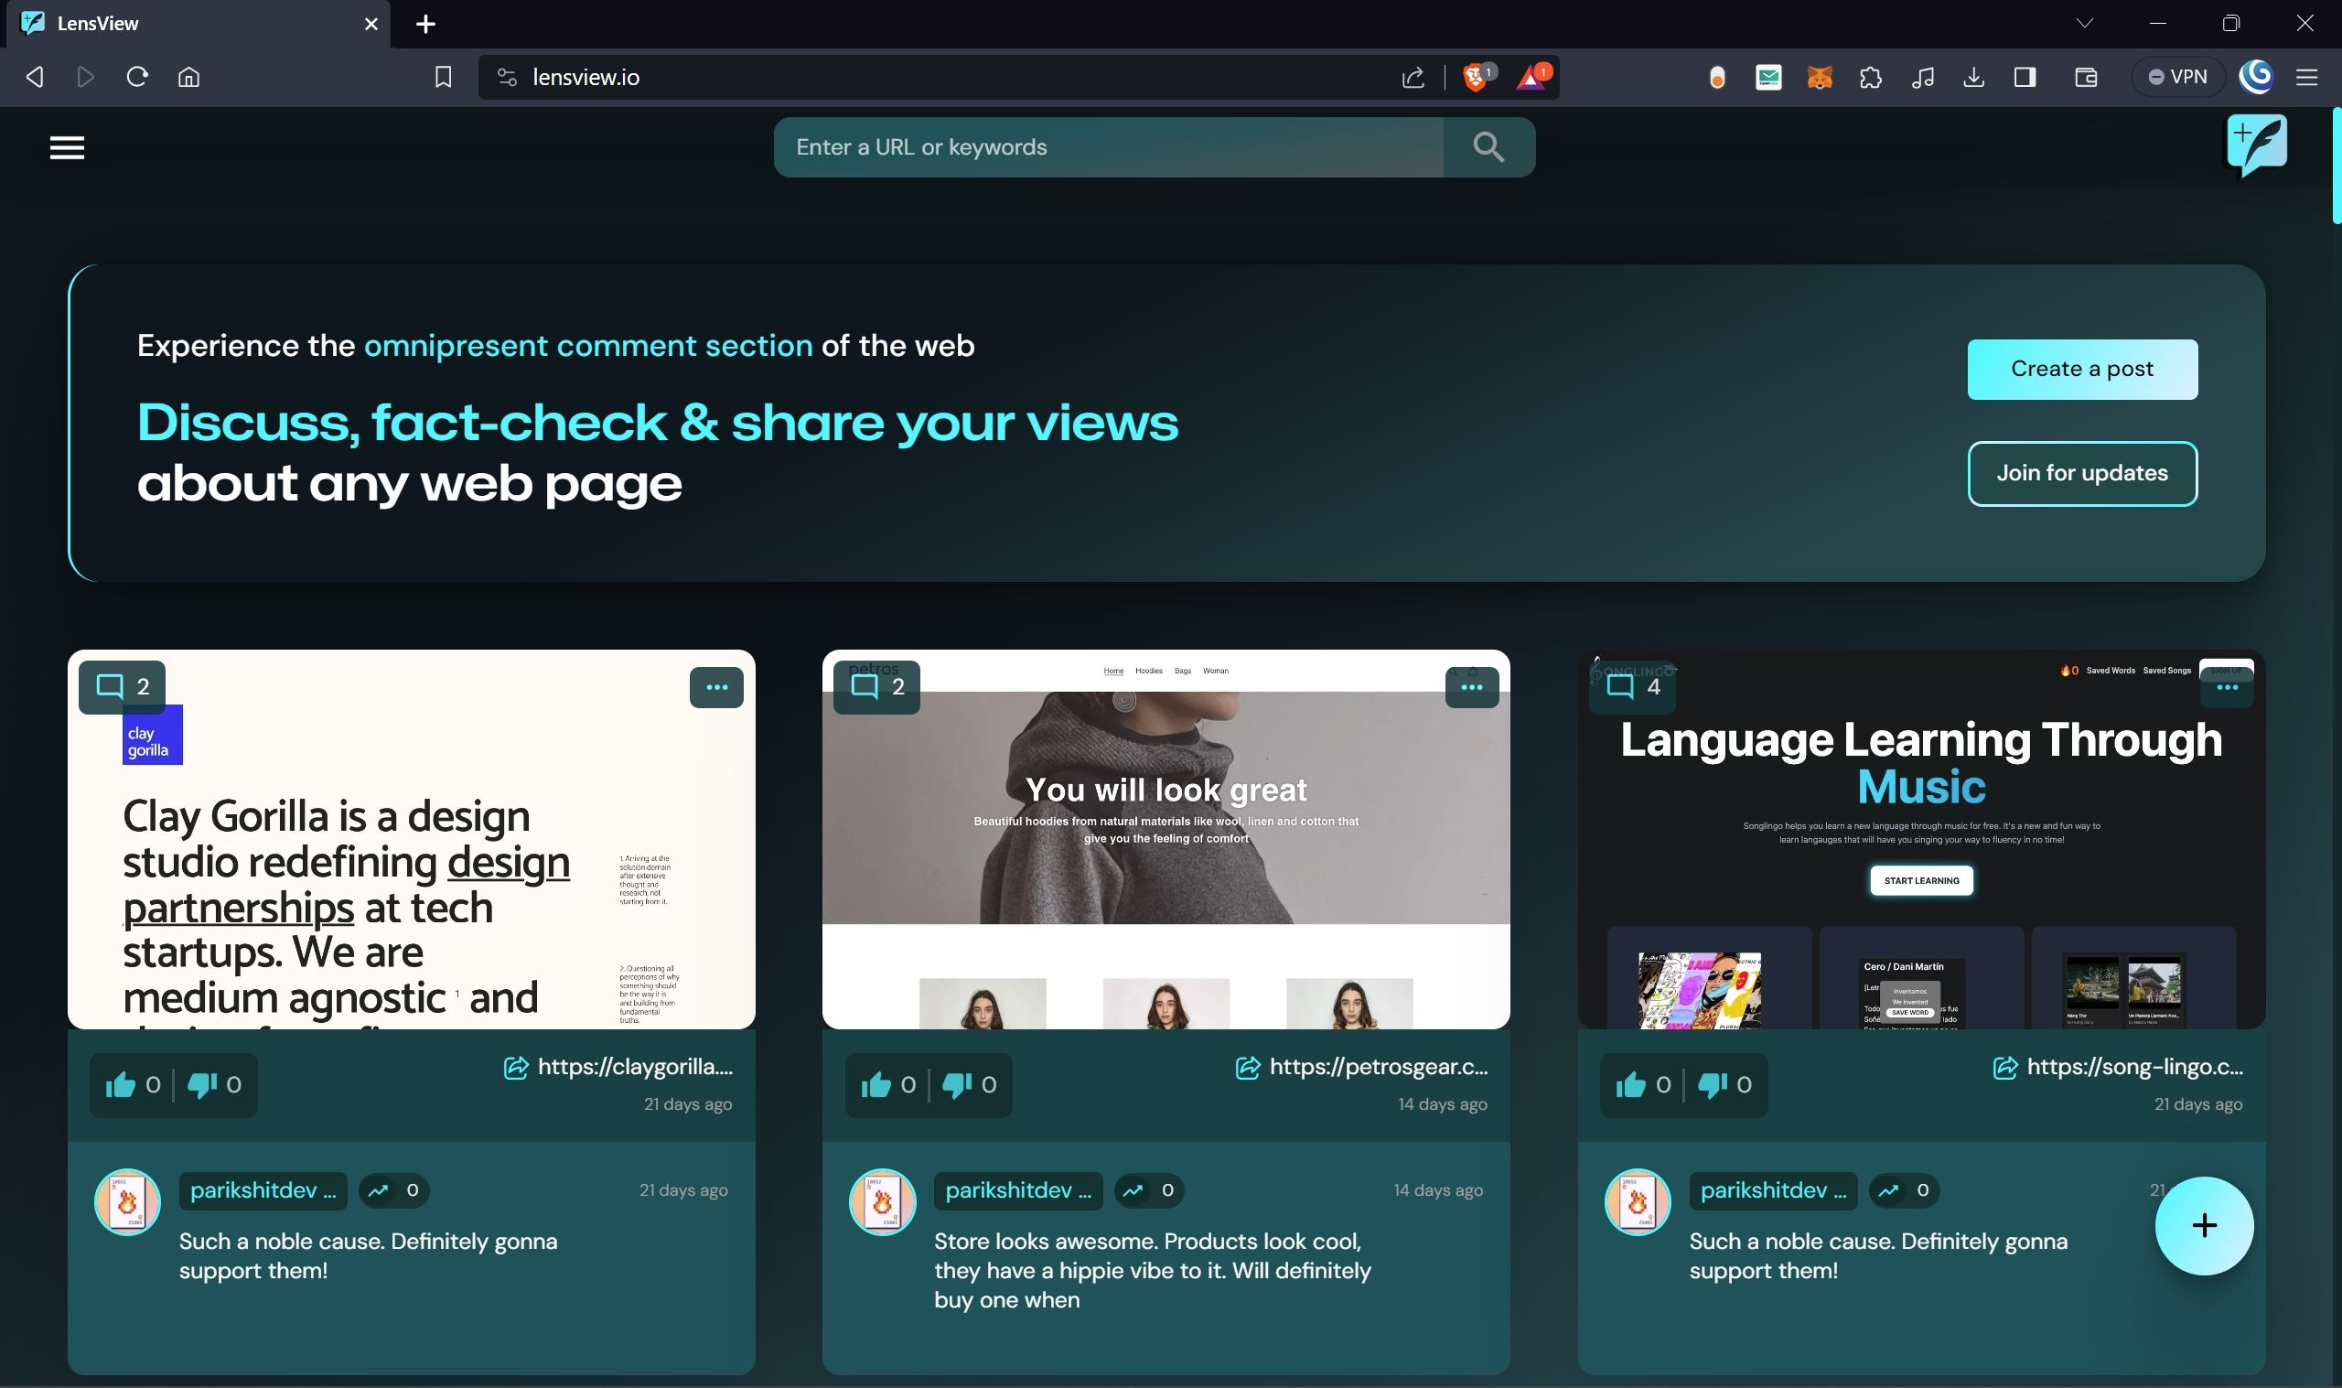Close the LensView tab
The image size is (2342, 1388).
[x=371, y=25]
